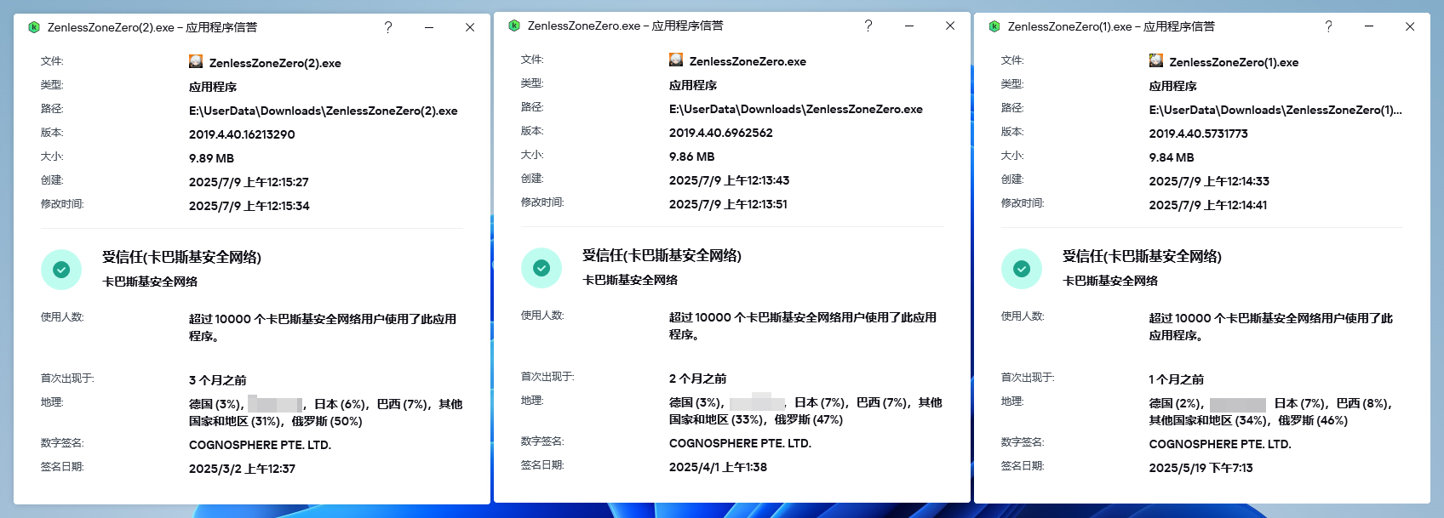Click the file path E:\UserData\Downloads\ZenlessZoneZero(2).exe

pyautogui.click(x=323, y=111)
